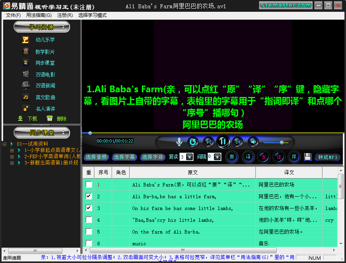
Task: Check the repeat box for row 4
Action: tap(89, 220)
